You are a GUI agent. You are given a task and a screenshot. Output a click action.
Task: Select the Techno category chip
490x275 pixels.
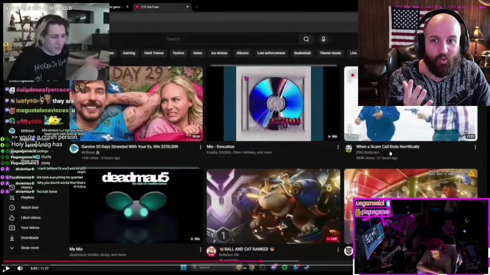coord(178,53)
